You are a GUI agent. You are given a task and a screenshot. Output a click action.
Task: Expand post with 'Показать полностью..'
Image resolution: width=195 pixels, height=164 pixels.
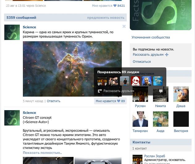click(x=42, y=153)
